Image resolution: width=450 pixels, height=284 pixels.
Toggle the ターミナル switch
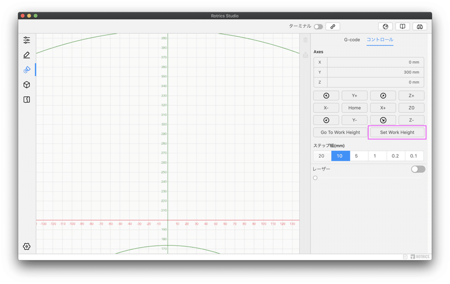[318, 27]
